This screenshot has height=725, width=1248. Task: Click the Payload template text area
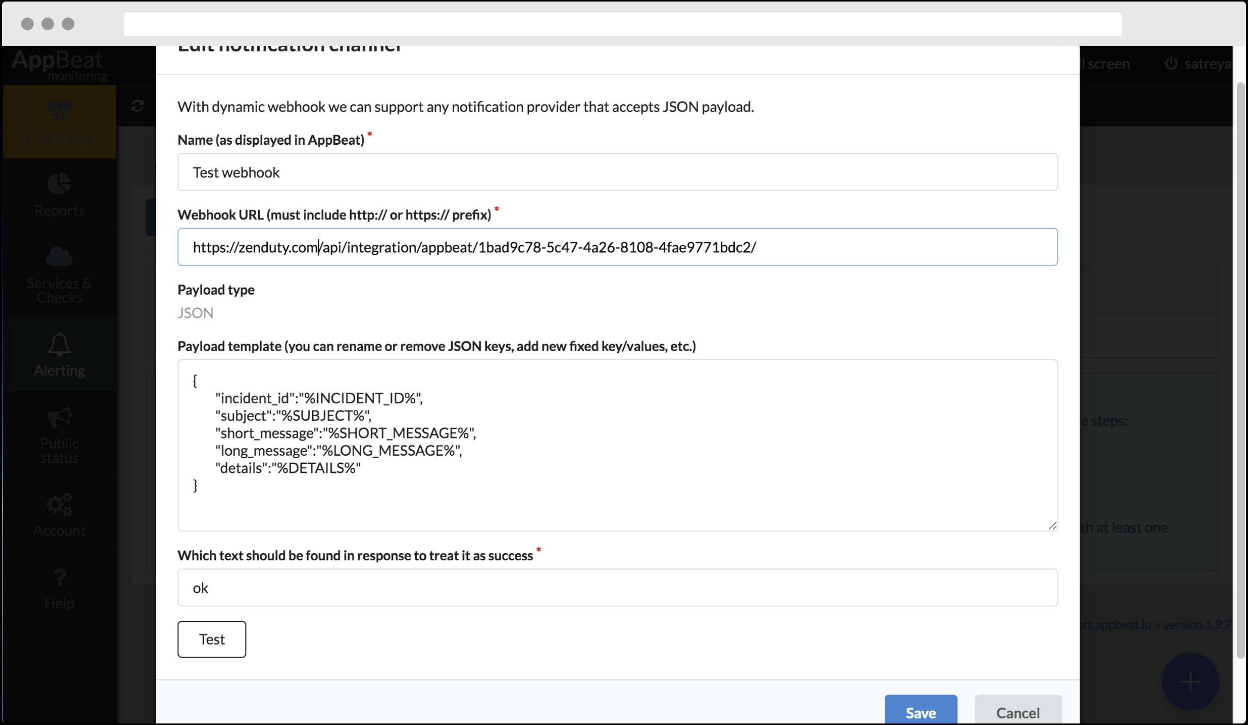(617, 445)
